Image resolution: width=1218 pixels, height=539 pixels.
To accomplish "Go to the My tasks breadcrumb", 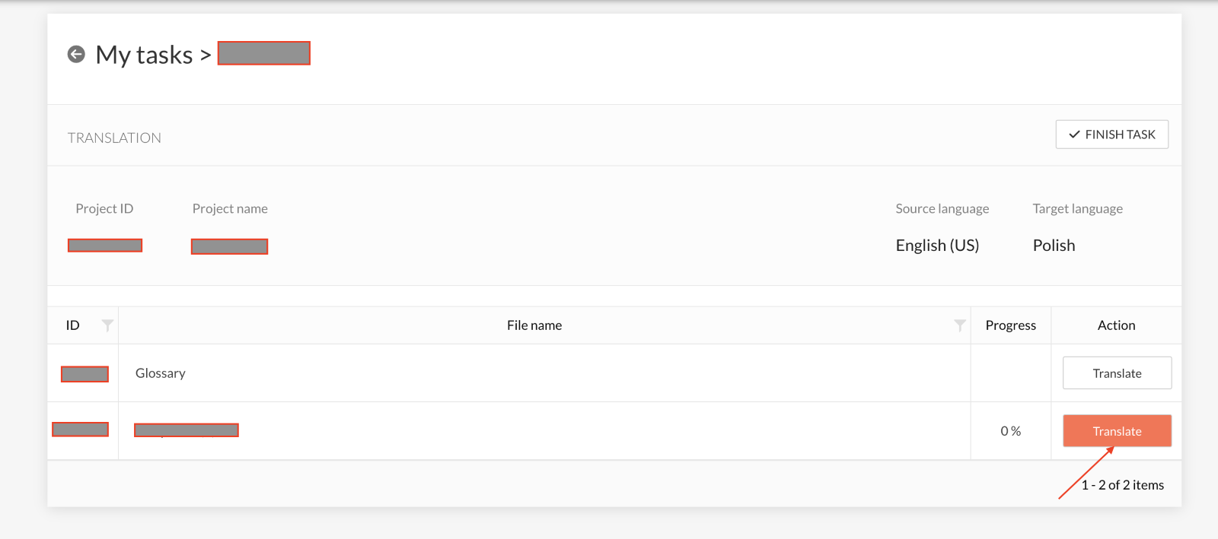I will [144, 55].
